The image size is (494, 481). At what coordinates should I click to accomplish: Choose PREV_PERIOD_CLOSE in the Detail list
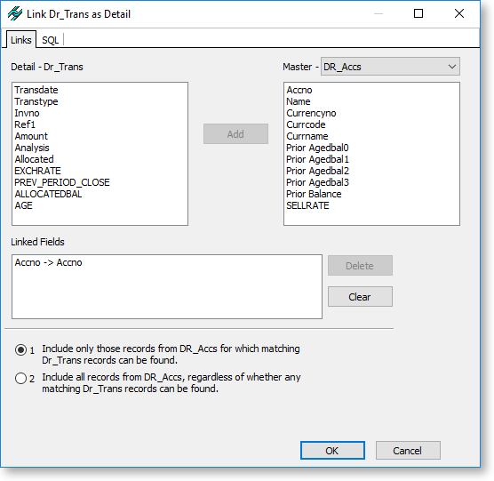[x=62, y=182]
